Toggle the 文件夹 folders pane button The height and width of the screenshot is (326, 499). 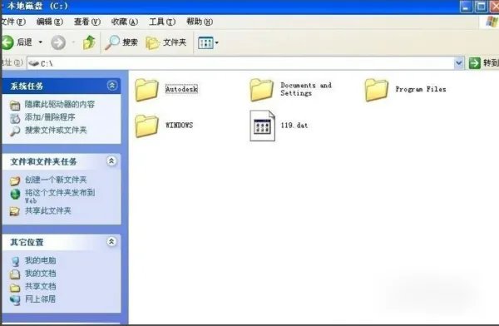[166, 42]
